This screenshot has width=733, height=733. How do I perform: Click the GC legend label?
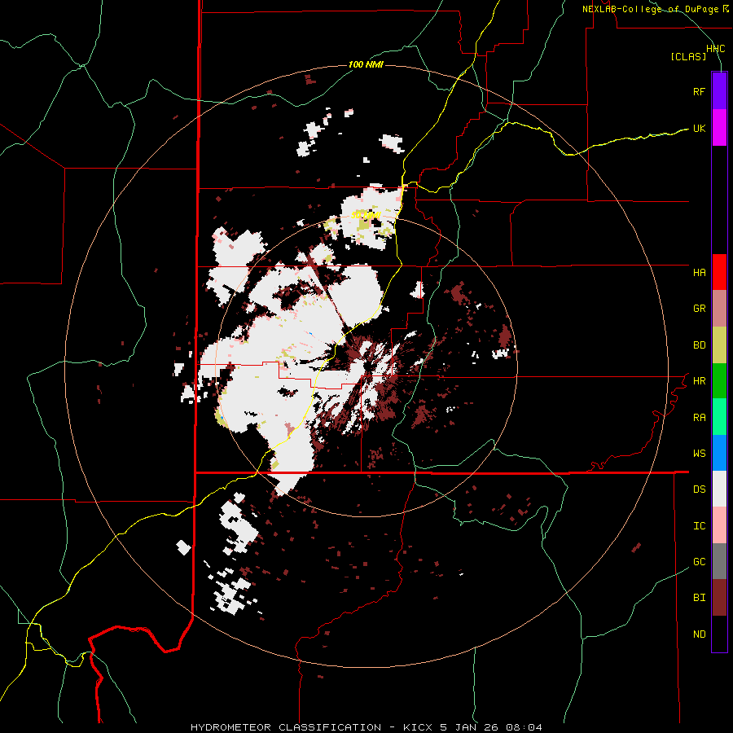699,562
